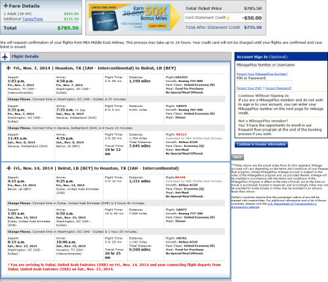The image size is (328, 282).
Task: Click the Dubai connect time notice row
Action: point(115,203)
